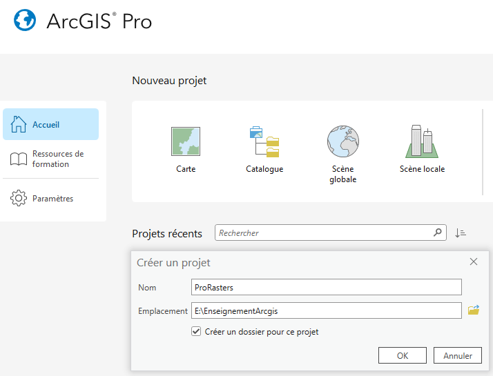Click the ArcGIS Pro globe logo
Image resolution: width=493 pixels, height=376 pixels.
25,21
